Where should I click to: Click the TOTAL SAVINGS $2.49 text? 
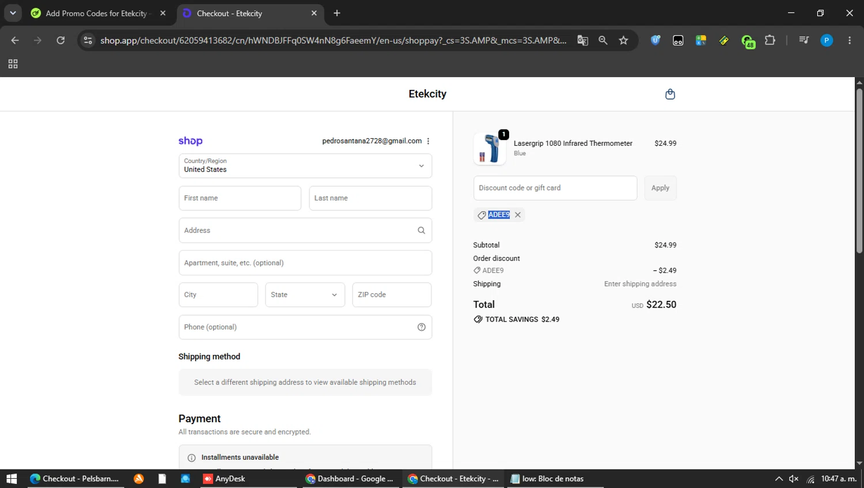[522, 319]
